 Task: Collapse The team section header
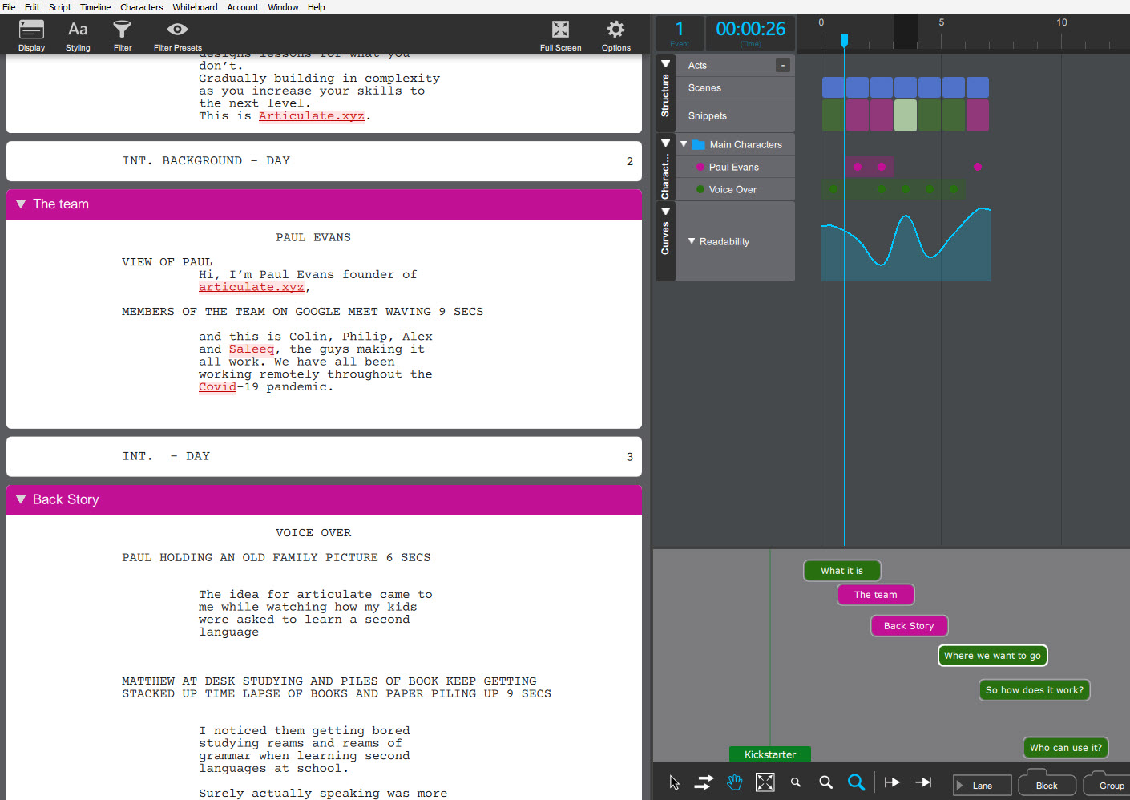21,204
